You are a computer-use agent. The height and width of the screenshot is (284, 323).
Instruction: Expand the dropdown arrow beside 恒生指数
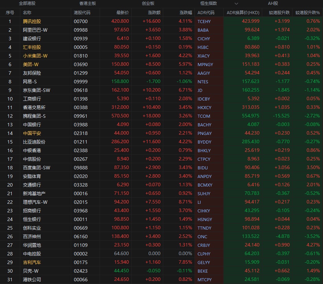(x=236, y=3)
